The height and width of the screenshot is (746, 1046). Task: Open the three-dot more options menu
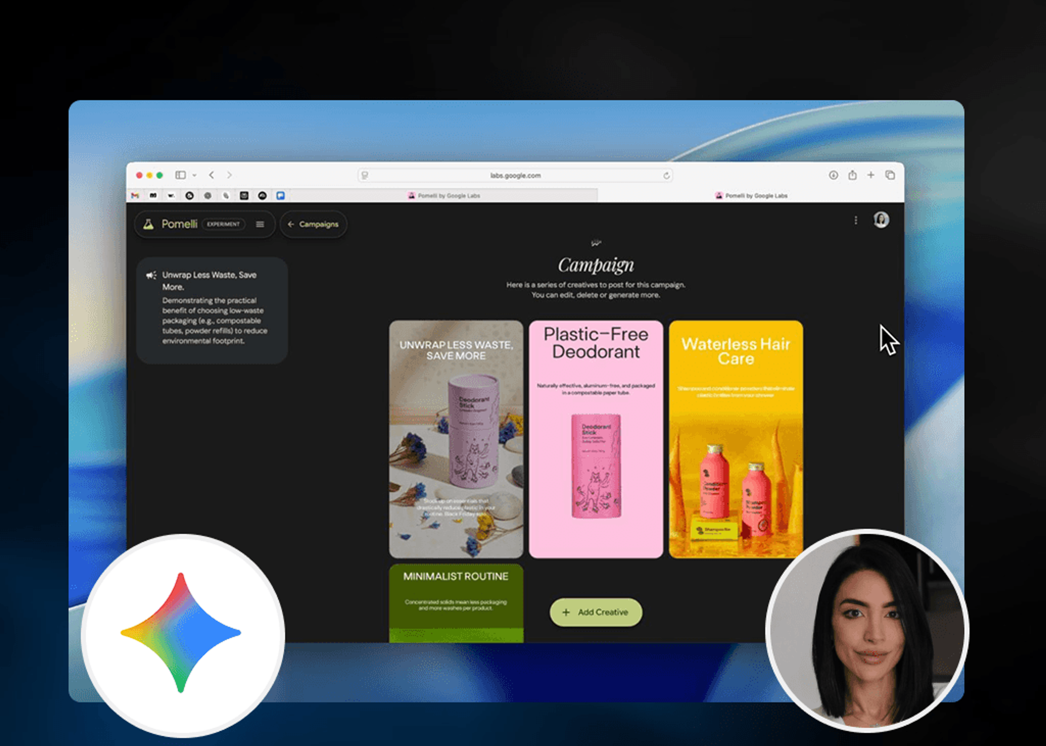click(x=856, y=220)
